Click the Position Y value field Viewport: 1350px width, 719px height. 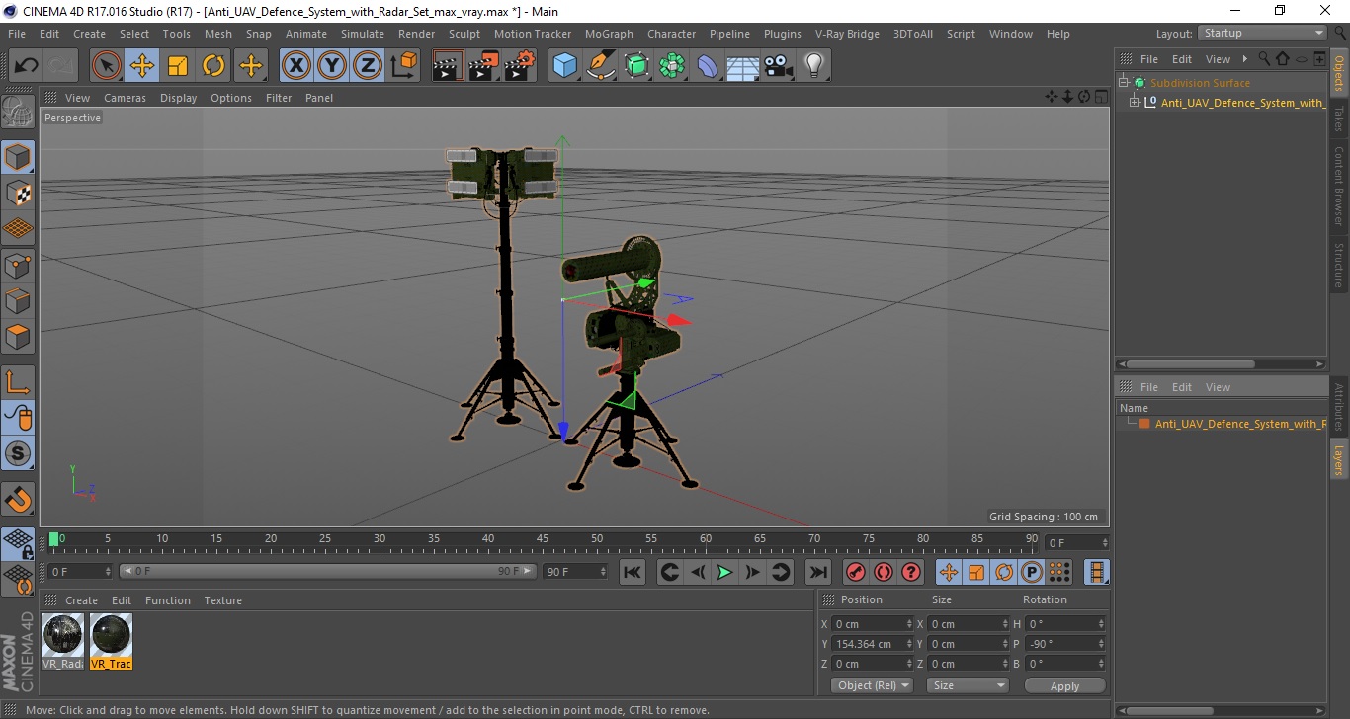pos(874,644)
